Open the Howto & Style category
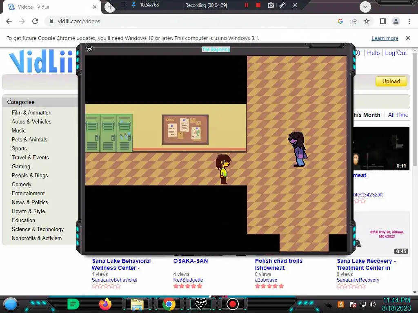The width and height of the screenshot is (418, 313). [28, 212]
